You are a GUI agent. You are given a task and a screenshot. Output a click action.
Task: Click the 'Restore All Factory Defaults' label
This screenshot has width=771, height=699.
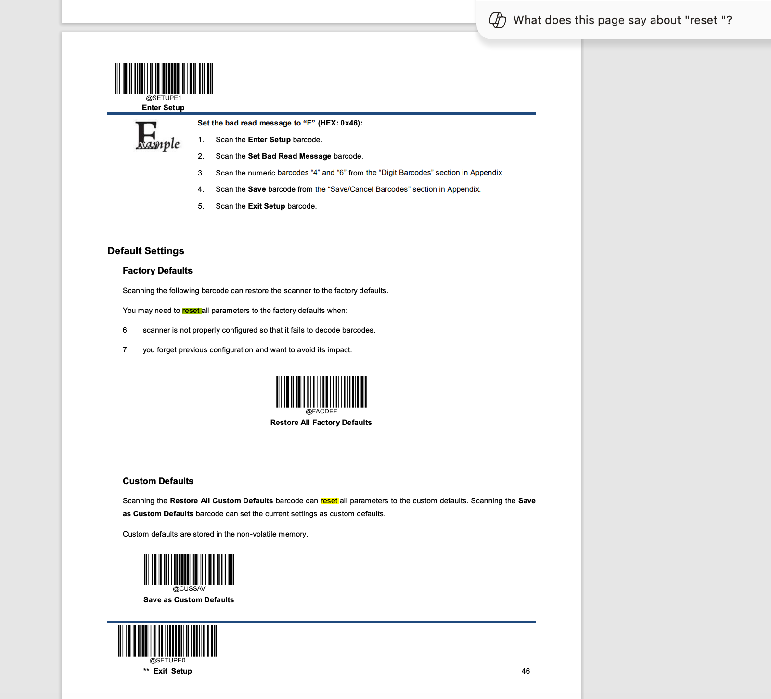(321, 423)
